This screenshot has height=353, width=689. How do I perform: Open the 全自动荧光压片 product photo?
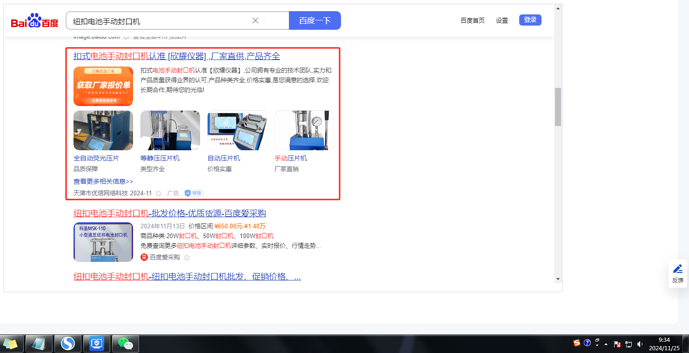click(x=103, y=130)
